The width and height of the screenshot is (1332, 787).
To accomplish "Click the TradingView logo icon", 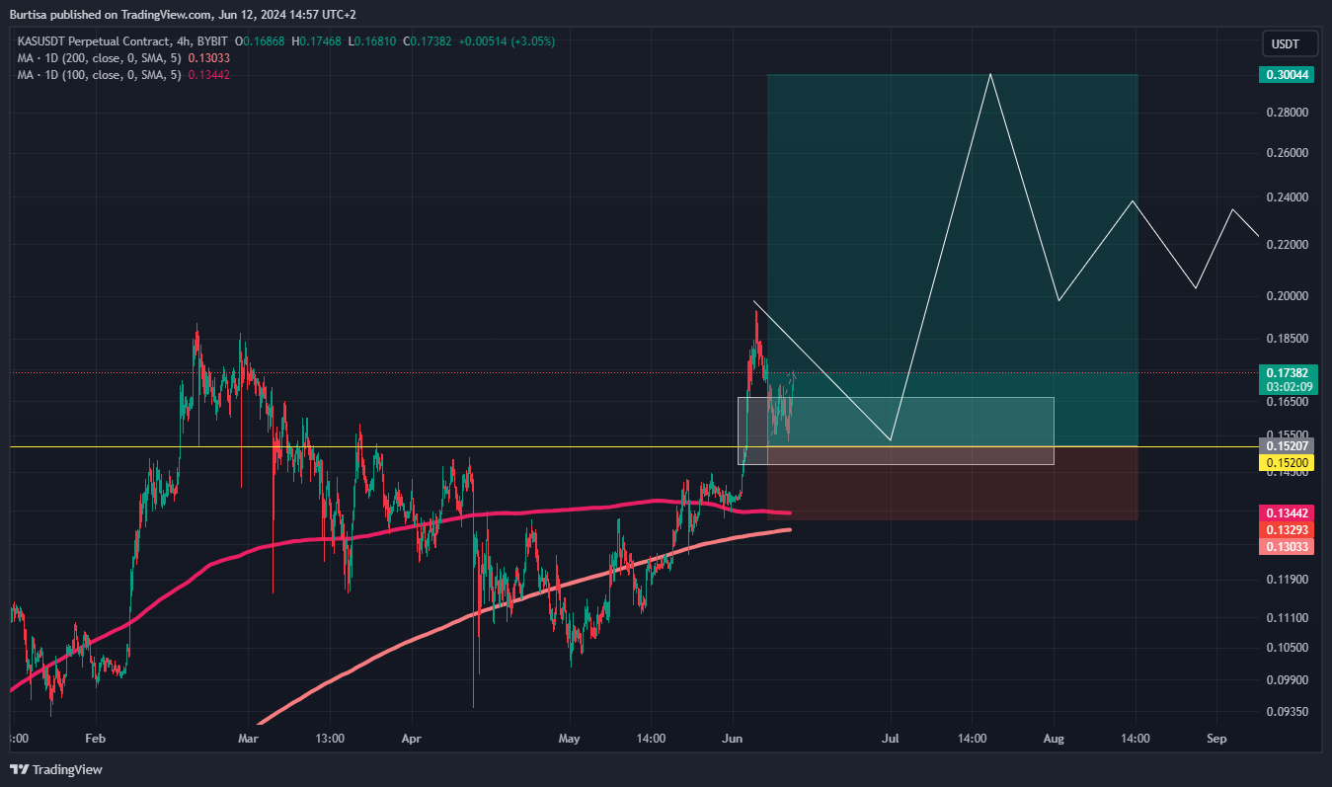I will 19,769.
